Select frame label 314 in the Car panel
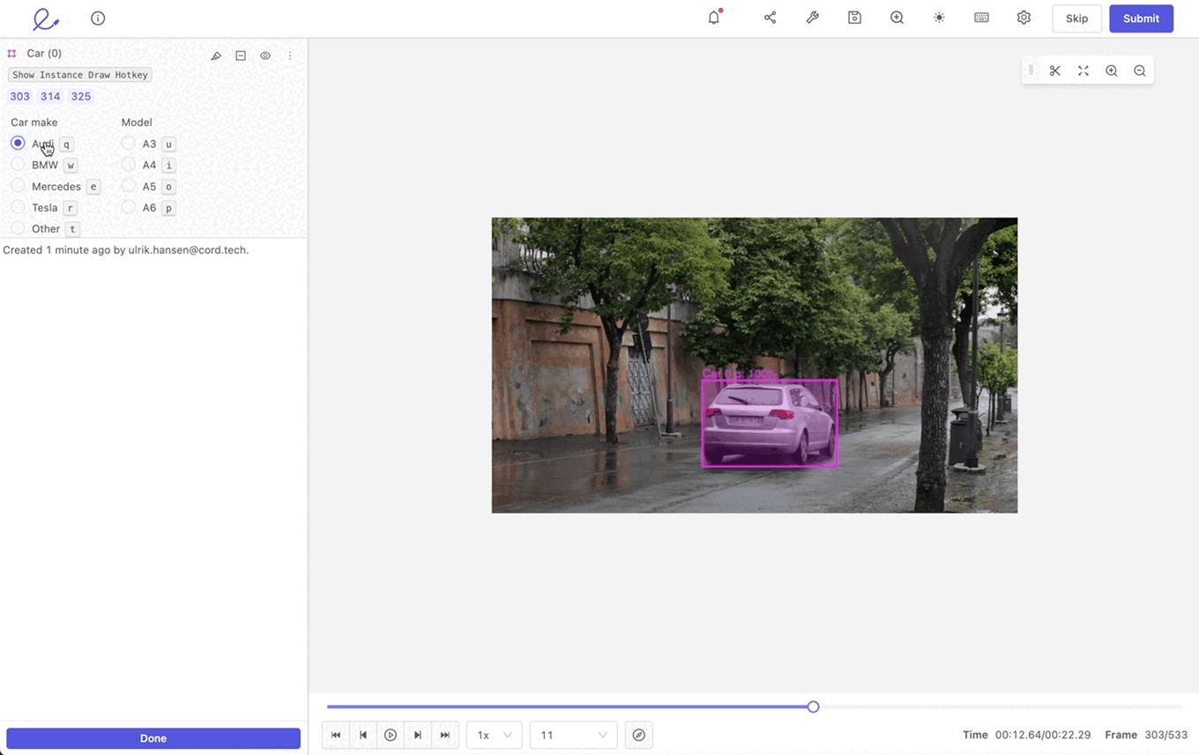Screen dimensions: 1199x755 pos(49,96)
